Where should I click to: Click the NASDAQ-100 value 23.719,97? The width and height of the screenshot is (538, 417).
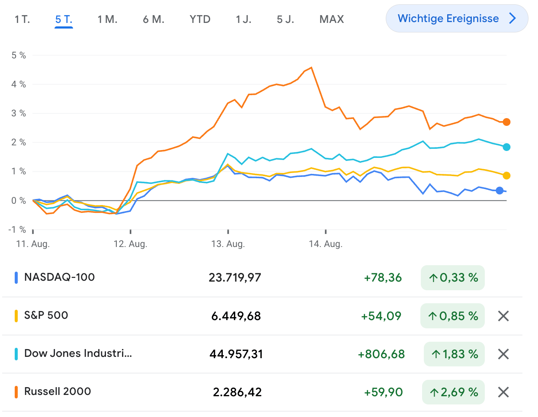[235, 278]
